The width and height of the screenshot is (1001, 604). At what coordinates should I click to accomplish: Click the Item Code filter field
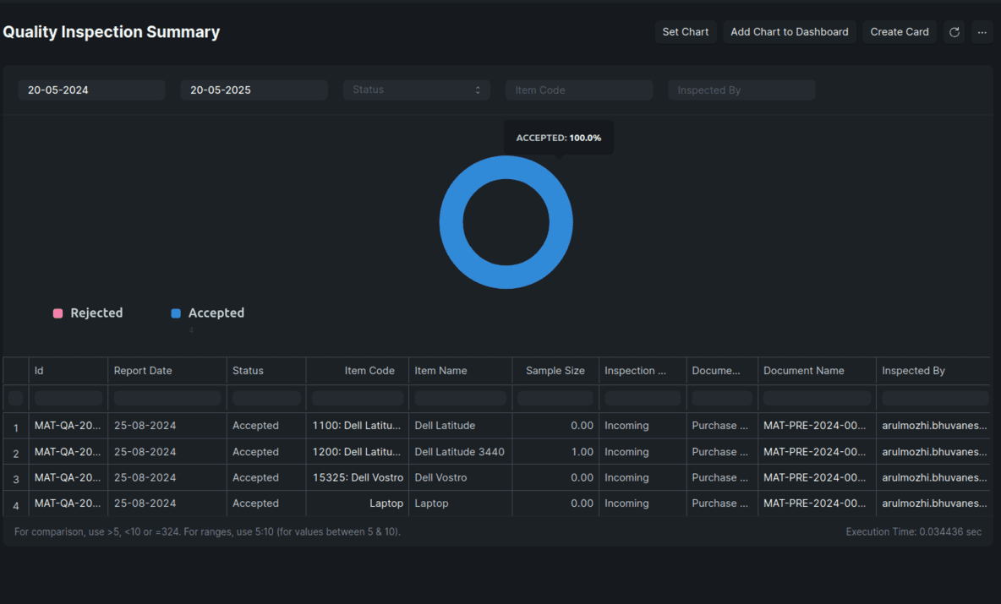tap(578, 90)
